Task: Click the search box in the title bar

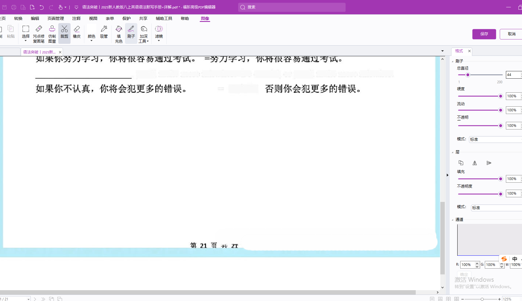Action: pyautogui.click(x=292, y=7)
